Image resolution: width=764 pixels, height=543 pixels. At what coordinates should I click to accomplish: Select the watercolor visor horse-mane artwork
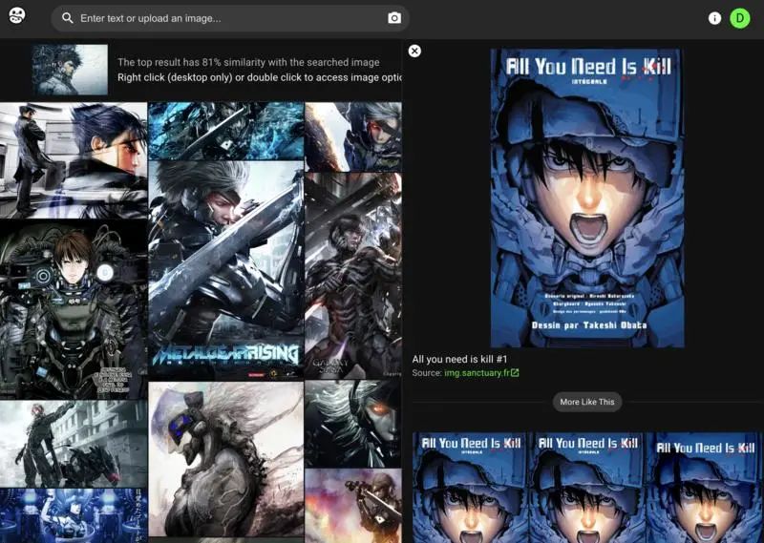click(x=226, y=459)
